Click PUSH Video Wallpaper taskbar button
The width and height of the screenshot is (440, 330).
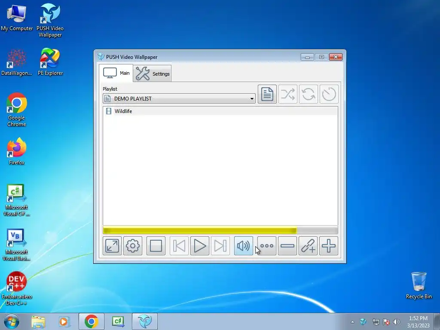click(x=145, y=321)
